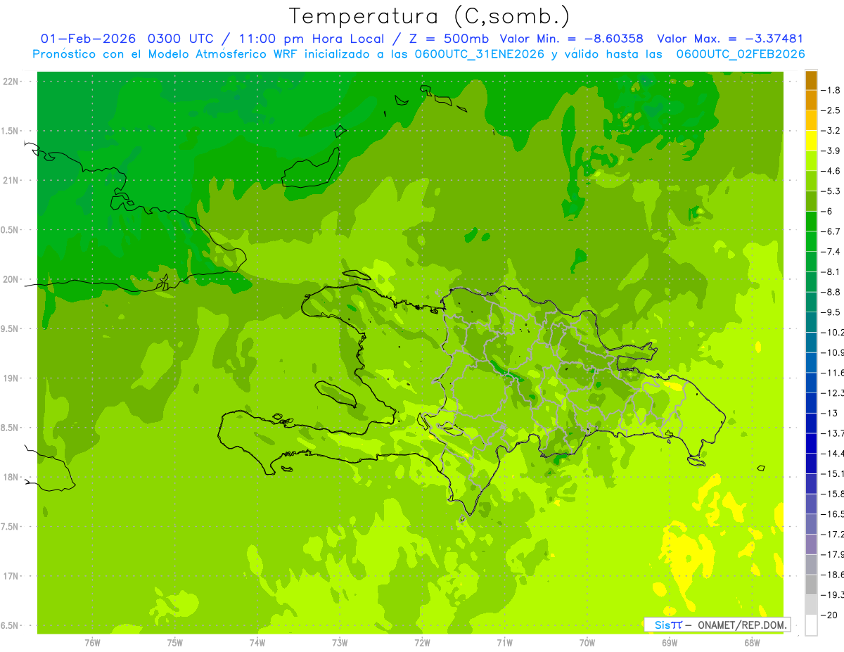Click the "68W" longitude label
Image resolution: width=844 pixels, height=652 pixels.
point(752,642)
